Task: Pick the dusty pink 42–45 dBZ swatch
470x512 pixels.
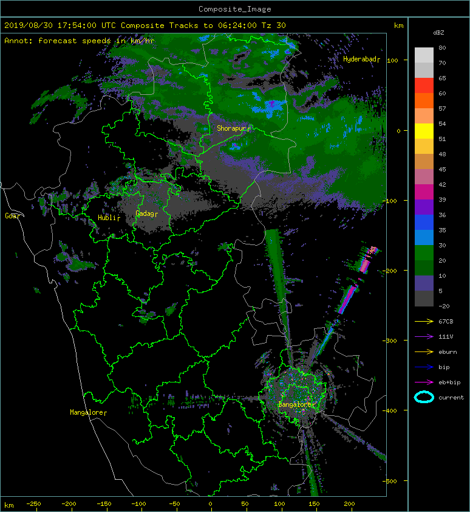Action: 424,176
